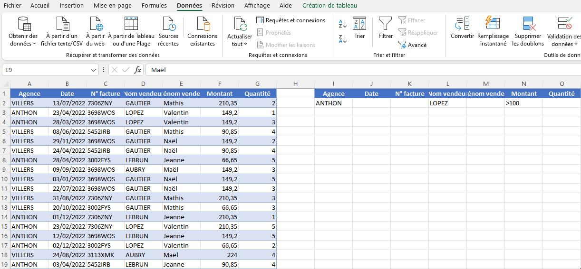Image resolution: width=581 pixels, height=269 pixels.
Task: Select the Quantité header in column G
Action: tap(257, 93)
